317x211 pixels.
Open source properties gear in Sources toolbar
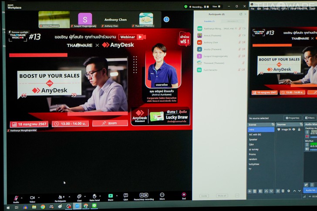(289, 191)
